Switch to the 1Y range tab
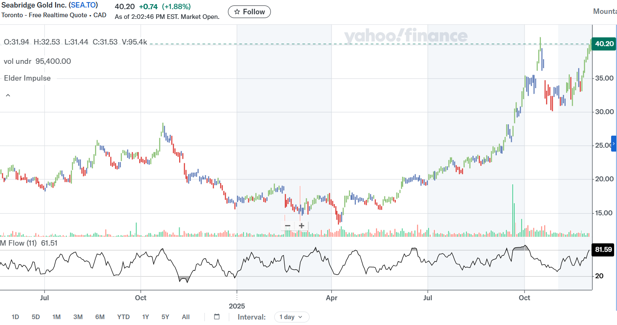The height and width of the screenshot is (325, 617). click(x=145, y=317)
